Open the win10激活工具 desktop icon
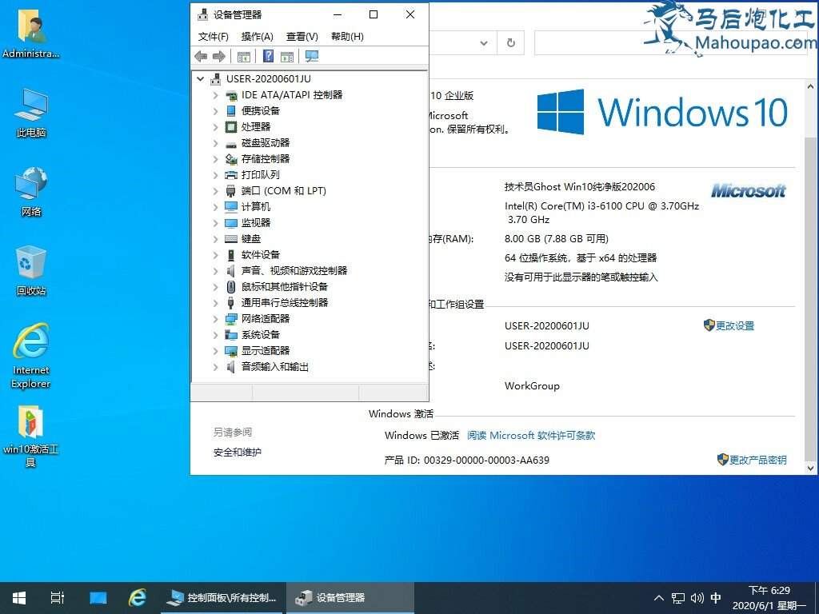The height and width of the screenshot is (614, 819). 30,436
